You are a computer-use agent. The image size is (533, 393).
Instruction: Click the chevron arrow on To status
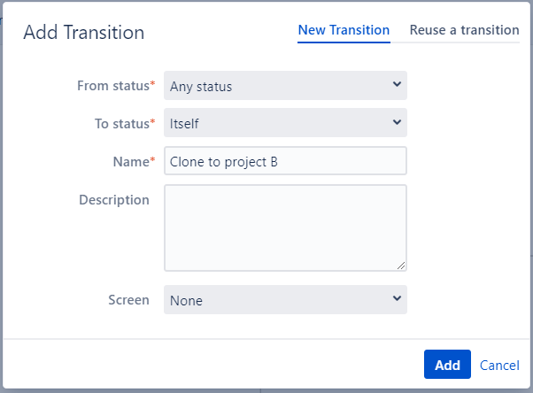396,122
